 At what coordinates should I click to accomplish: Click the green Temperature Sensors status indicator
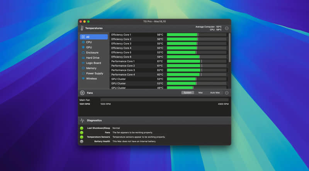click(81, 137)
